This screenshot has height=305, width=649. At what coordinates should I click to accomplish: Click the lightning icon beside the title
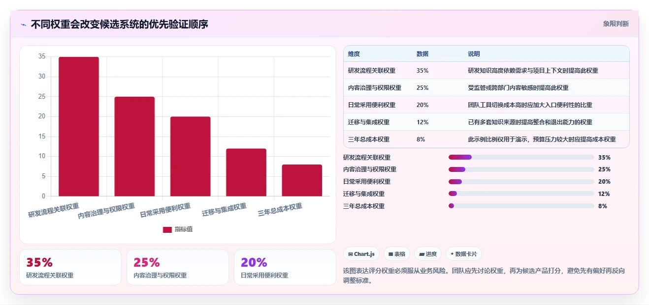(24, 24)
